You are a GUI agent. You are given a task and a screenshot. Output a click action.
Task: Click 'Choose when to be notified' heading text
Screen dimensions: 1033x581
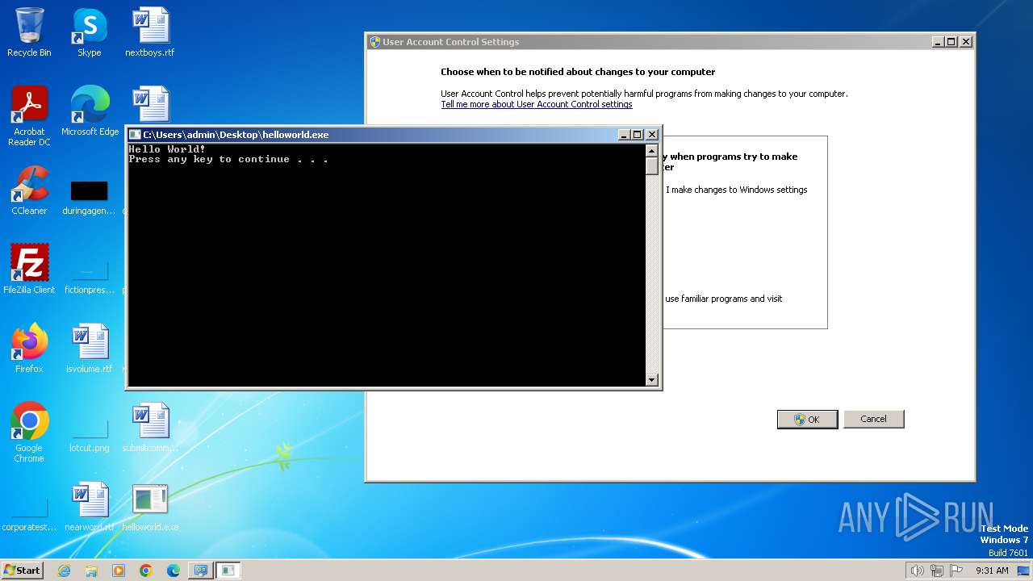[x=578, y=72]
